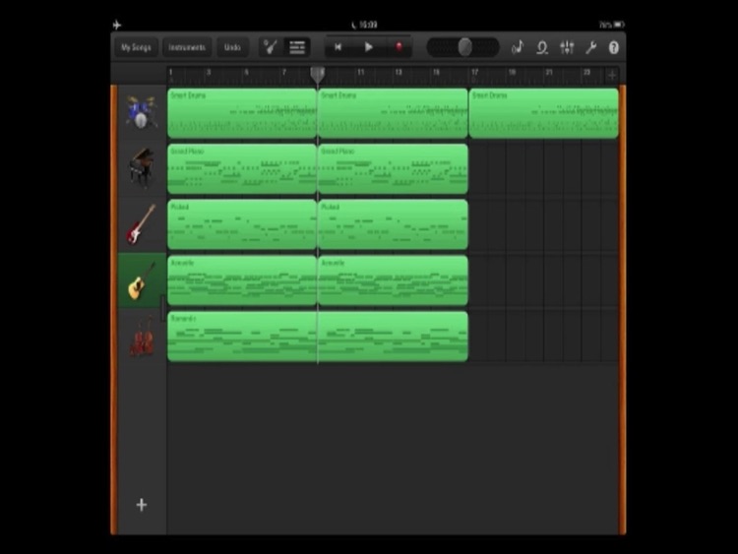Open the help question mark icon
This screenshot has height=554, width=738.
click(613, 47)
